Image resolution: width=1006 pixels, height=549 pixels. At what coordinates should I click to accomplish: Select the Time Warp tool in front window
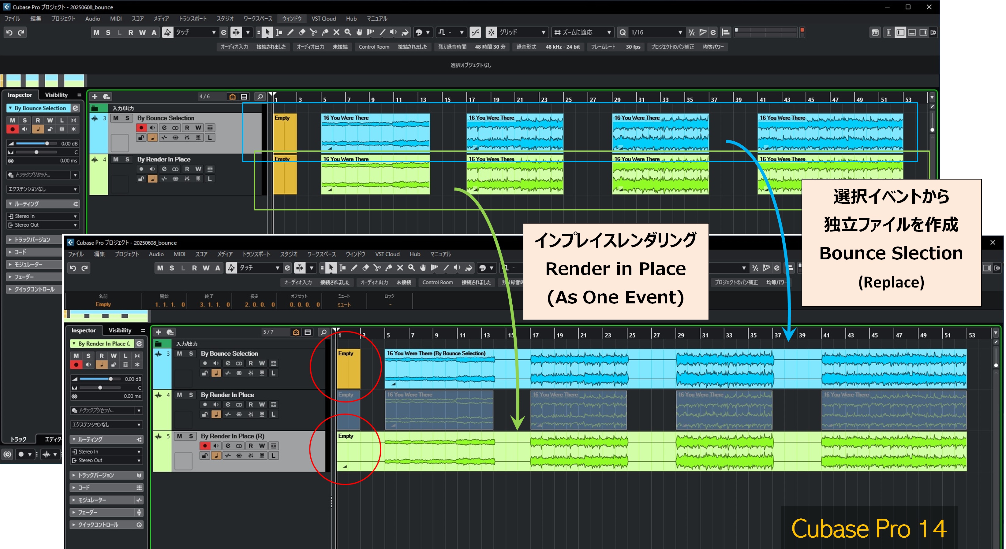pyautogui.click(x=434, y=268)
